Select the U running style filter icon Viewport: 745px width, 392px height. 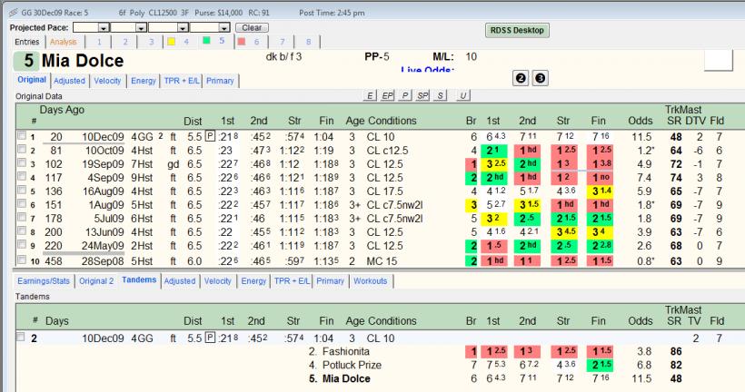click(462, 95)
